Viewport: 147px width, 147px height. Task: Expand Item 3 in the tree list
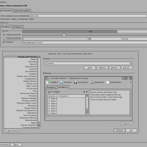tap(49, 111)
